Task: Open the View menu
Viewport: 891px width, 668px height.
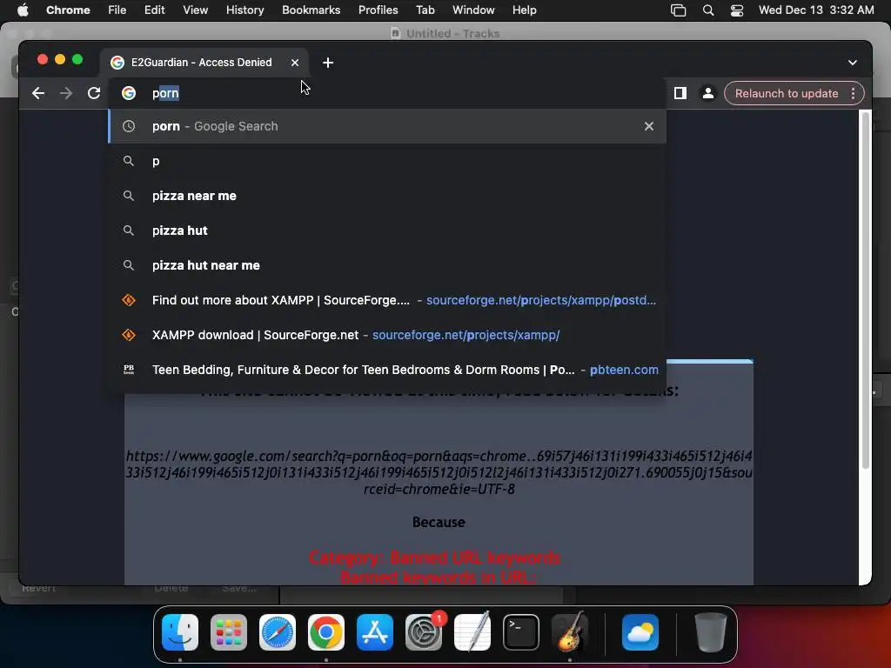Action: click(195, 10)
